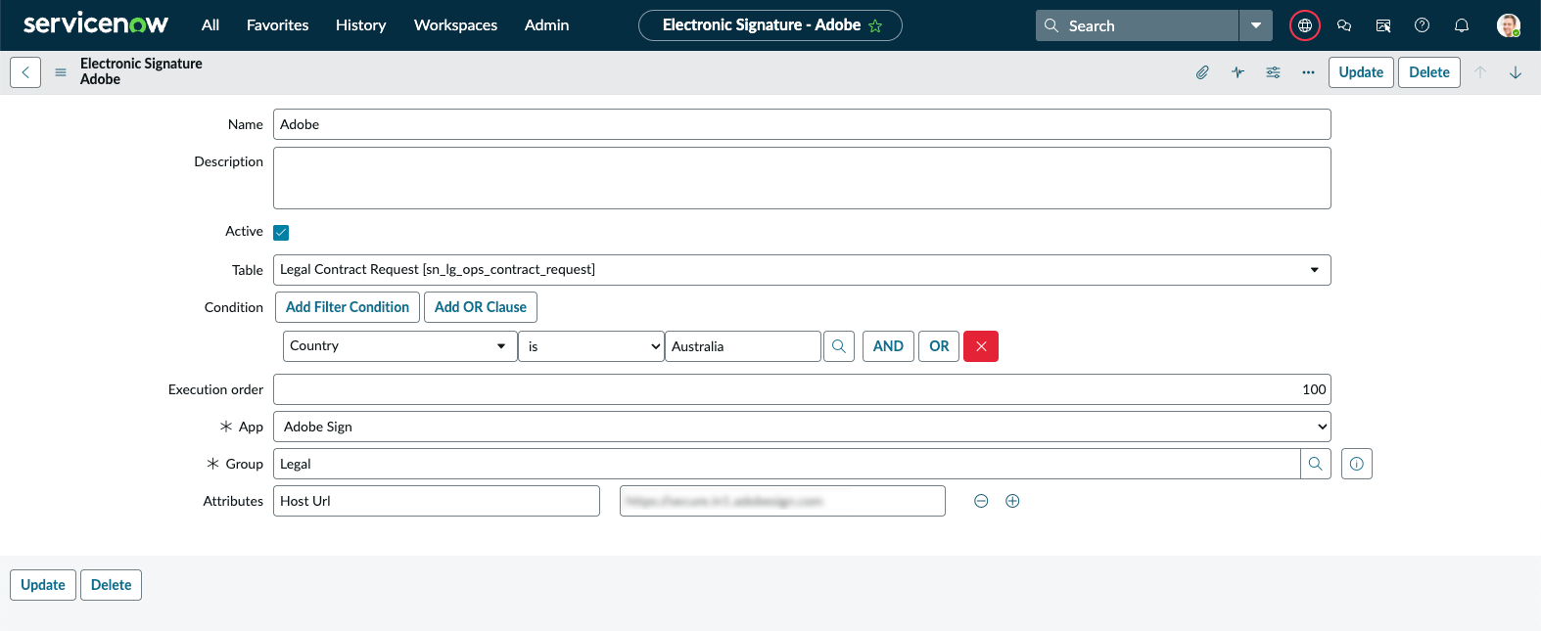This screenshot has width=1541, height=631.
Task: Edit the Group field containing Legal
Action: [x=786, y=464]
